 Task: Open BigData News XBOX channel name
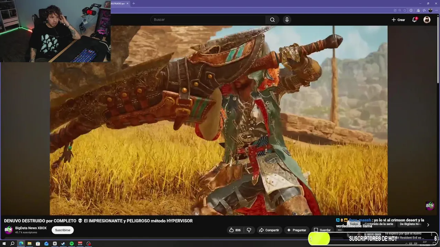[31, 228]
